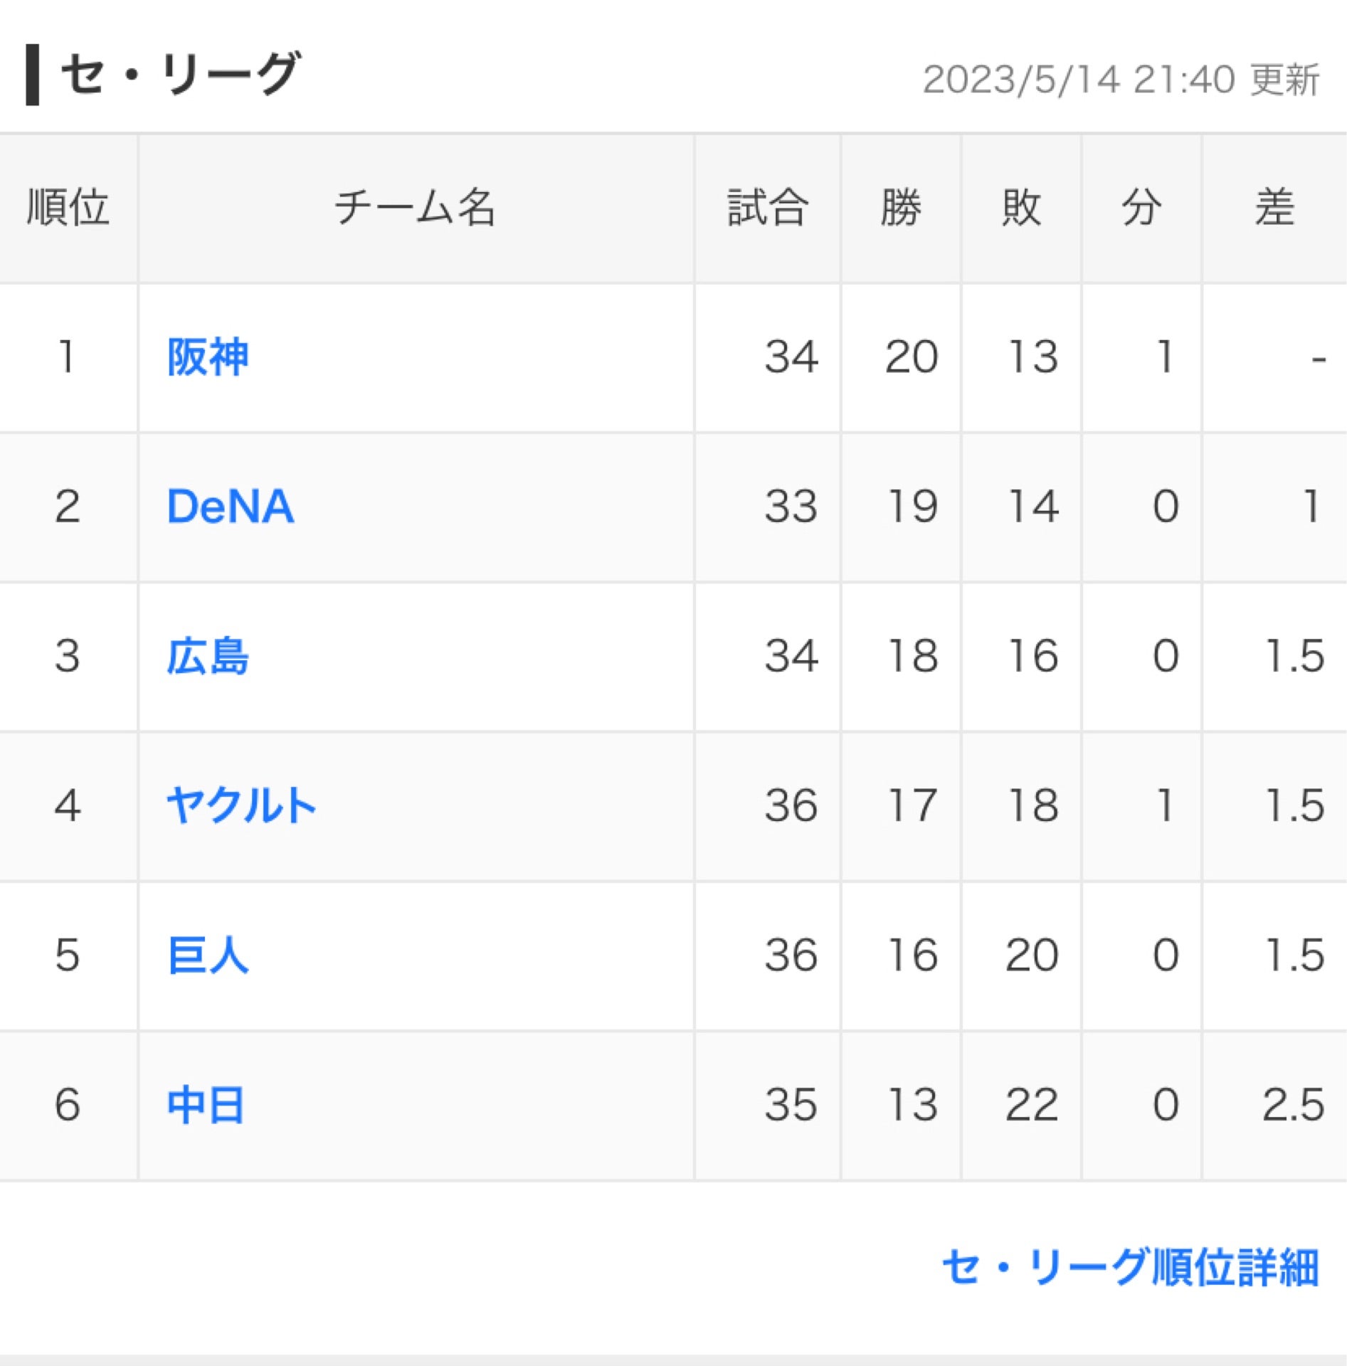Viewport: 1347px width, 1366px height.
Task: Click the セ・リーグ section heading
Action: coord(179,74)
